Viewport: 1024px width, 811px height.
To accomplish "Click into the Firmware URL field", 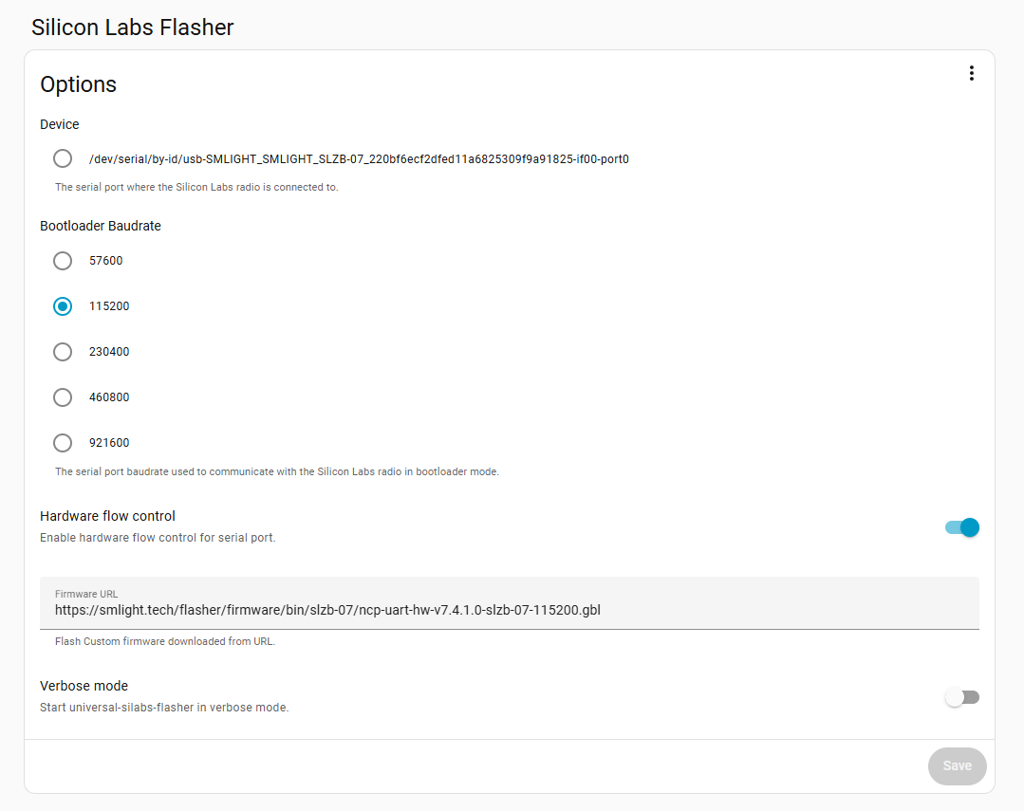I will coord(509,609).
